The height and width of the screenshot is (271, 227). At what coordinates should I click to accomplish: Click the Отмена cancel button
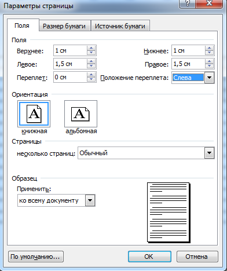tap(197, 257)
